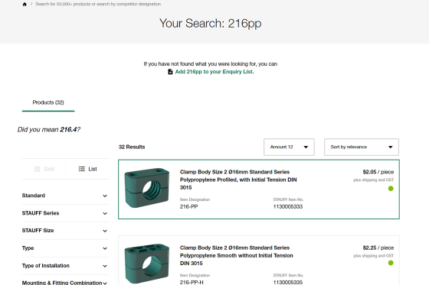The image size is (429, 285).
Task: Click availability dot for $2.25 product
Action: (x=391, y=263)
